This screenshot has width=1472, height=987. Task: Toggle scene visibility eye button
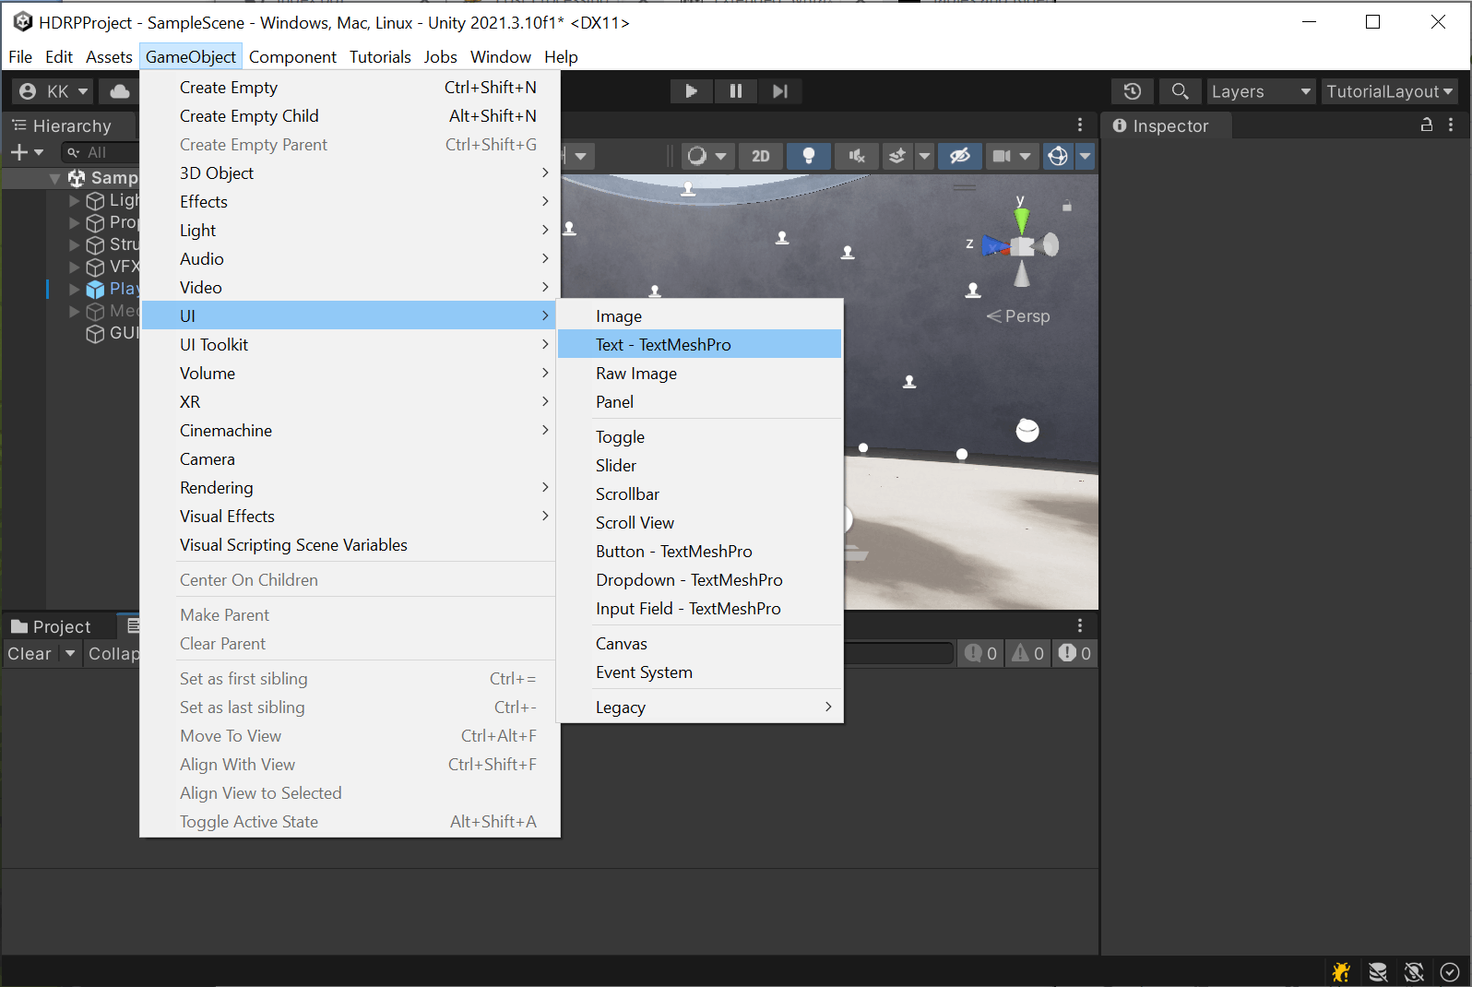pos(960,156)
